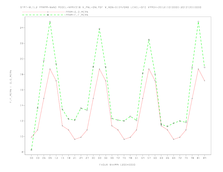Click the green dashed line legend sample
The image size is (223, 172).
click(44, 15)
